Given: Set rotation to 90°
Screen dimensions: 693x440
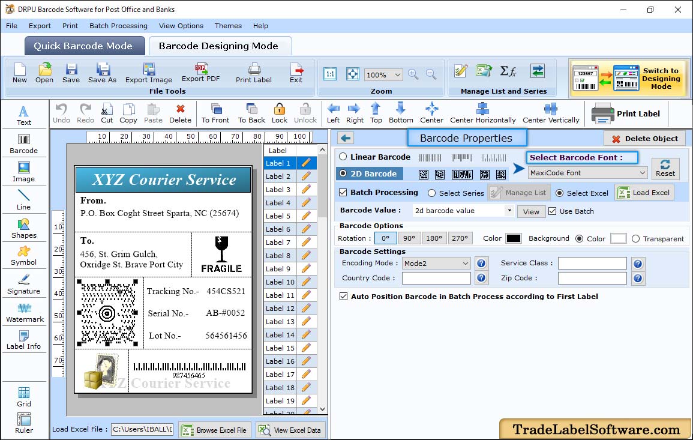Looking at the screenshot, I should [x=409, y=238].
